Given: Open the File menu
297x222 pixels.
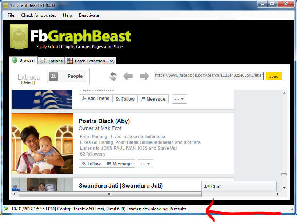Looking at the screenshot, I should click(11, 15).
